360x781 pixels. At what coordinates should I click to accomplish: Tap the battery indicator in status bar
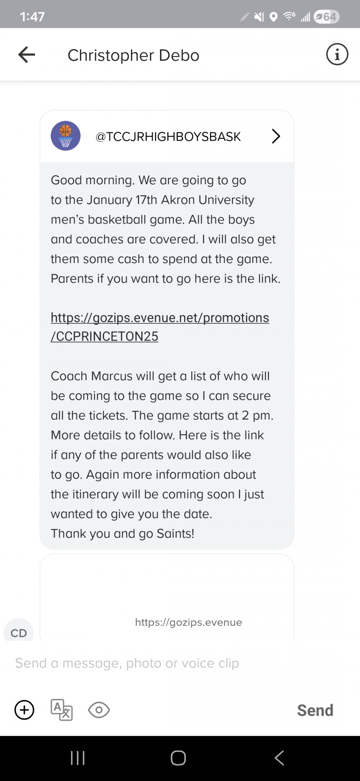click(x=326, y=17)
